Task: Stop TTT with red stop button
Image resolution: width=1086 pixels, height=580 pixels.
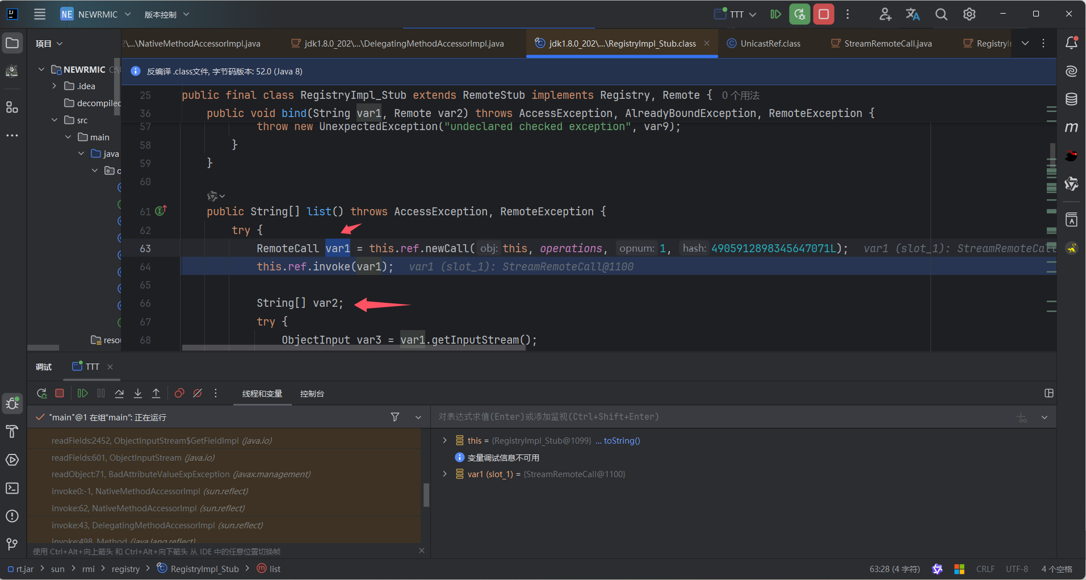Action: pyautogui.click(x=823, y=14)
